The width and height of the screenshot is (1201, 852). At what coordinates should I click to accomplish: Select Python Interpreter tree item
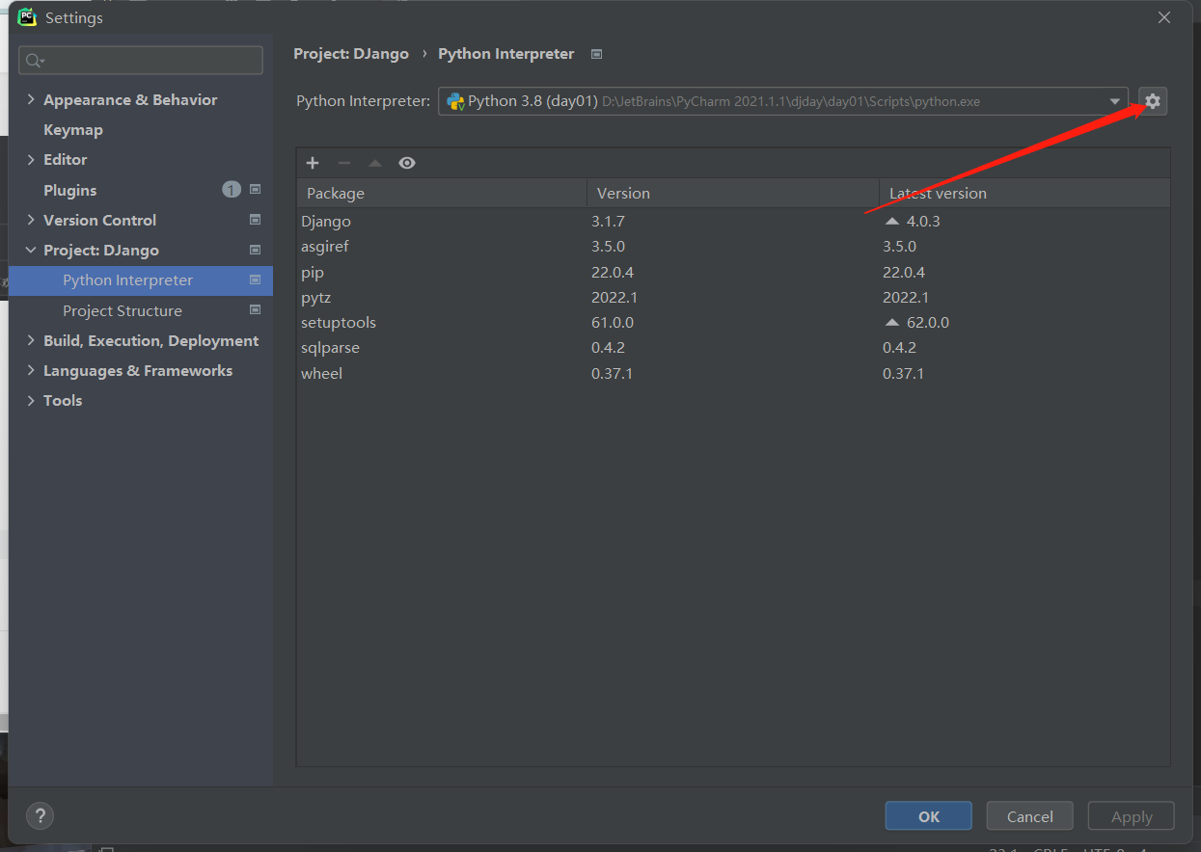[x=141, y=280]
